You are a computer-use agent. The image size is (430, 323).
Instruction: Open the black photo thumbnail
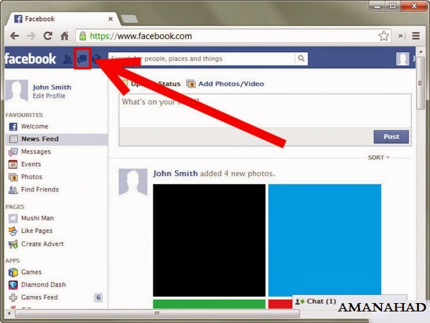pyautogui.click(x=209, y=240)
